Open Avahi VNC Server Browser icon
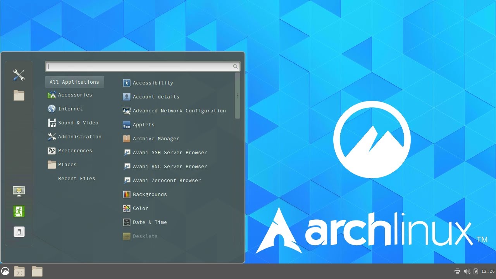 [127, 166]
